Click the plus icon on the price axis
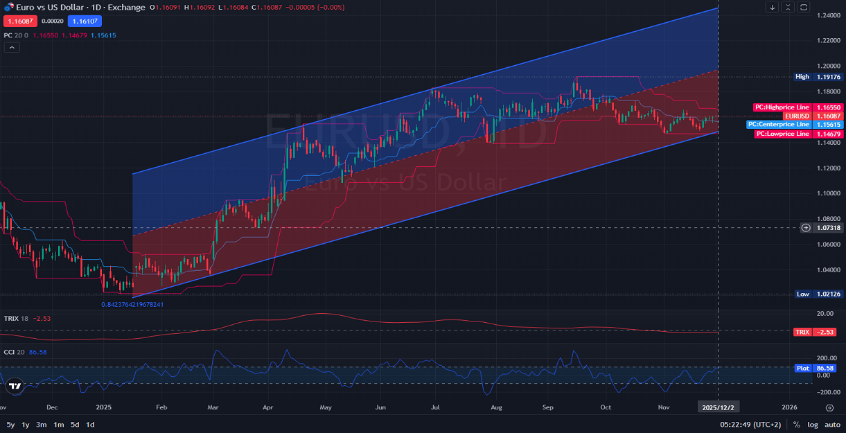Screen dimensions: 846x433 pos(805,227)
